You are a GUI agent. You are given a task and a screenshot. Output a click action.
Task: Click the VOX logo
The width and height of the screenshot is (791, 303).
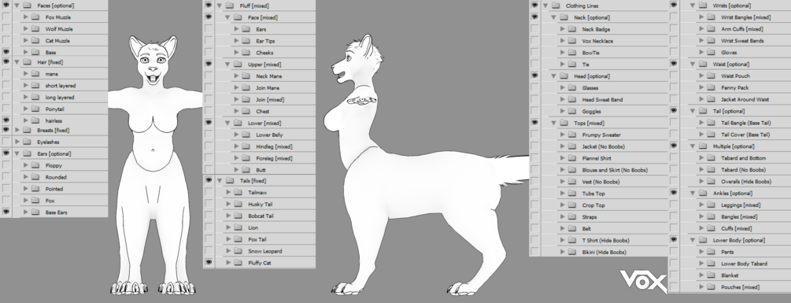pyautogui.click(x=643, y=281)
